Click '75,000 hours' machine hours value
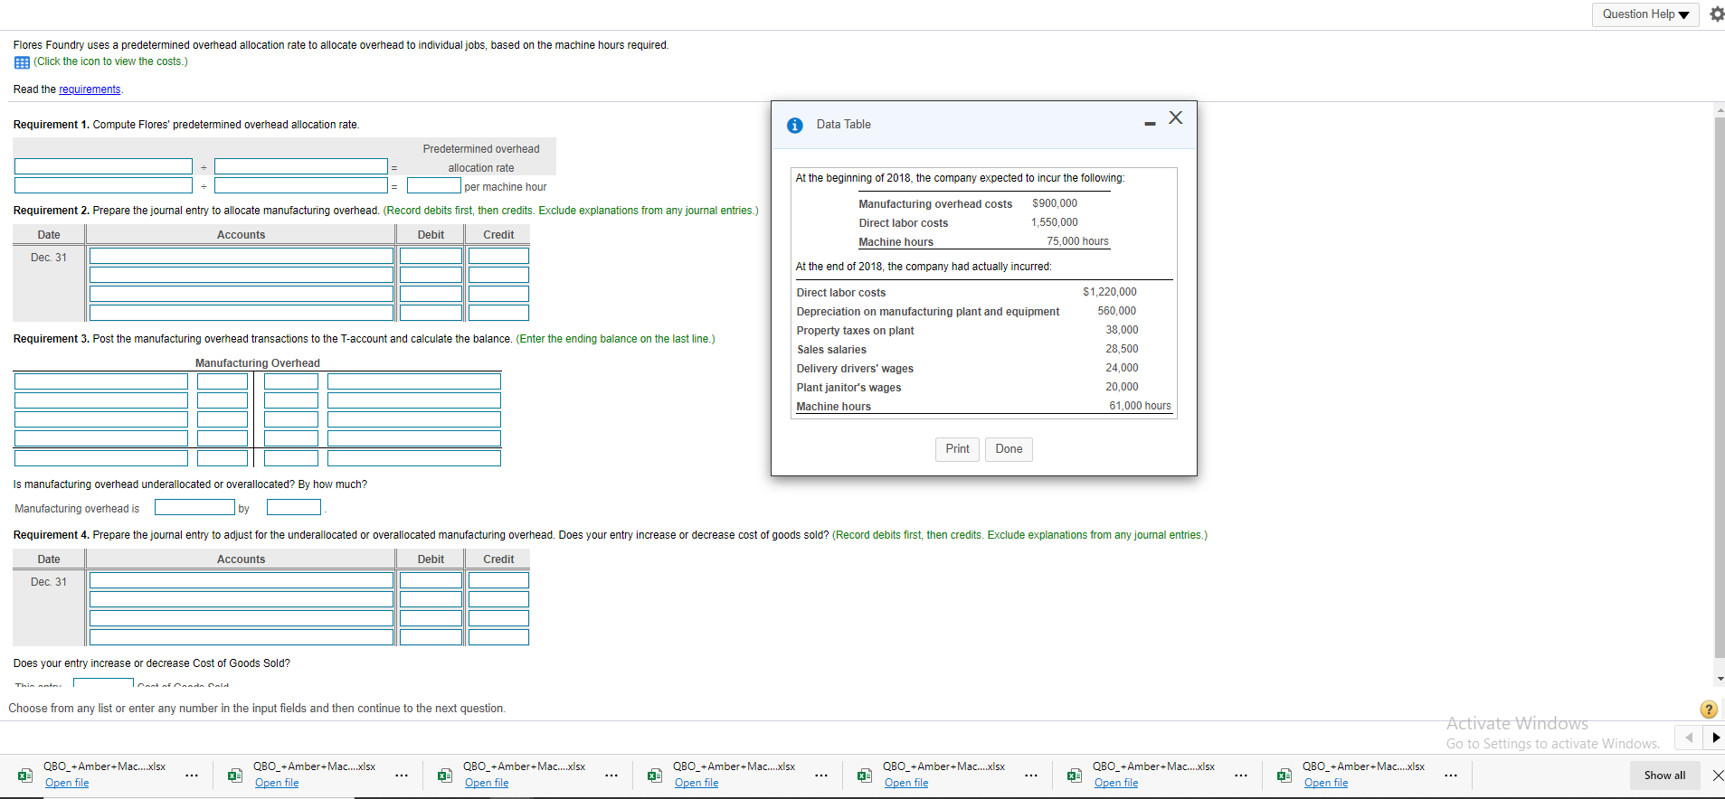This screenshot has width=1725, height=799. pyautogui.click(x=1077, y=241)
